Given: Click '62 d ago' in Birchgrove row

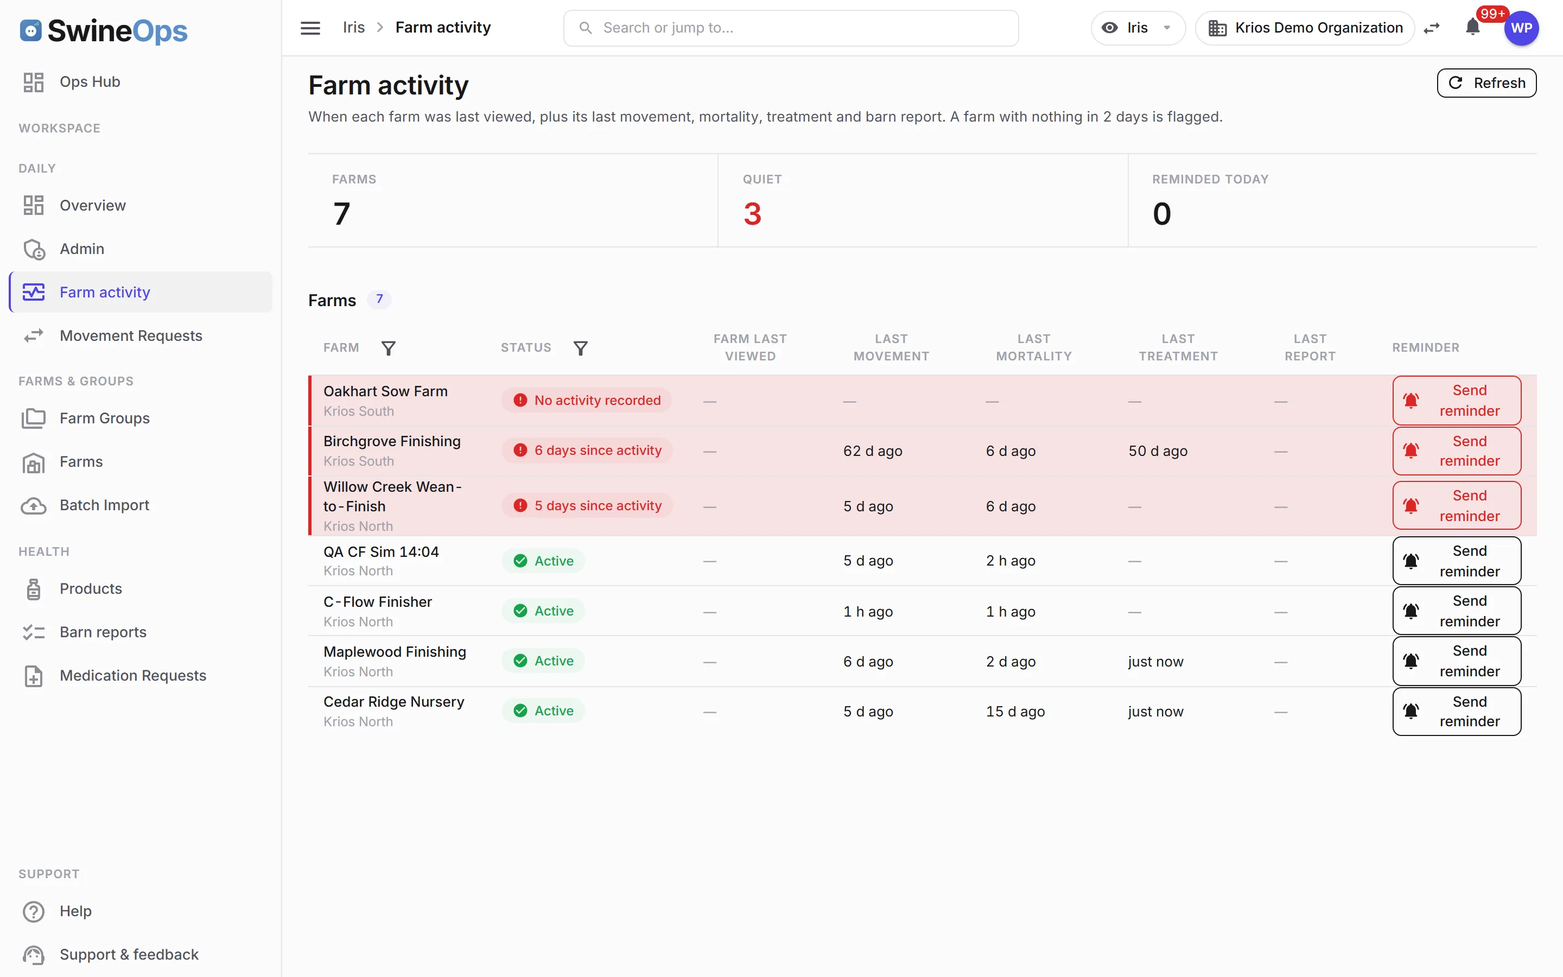Looking at the screenshot, I should [873, 451].
